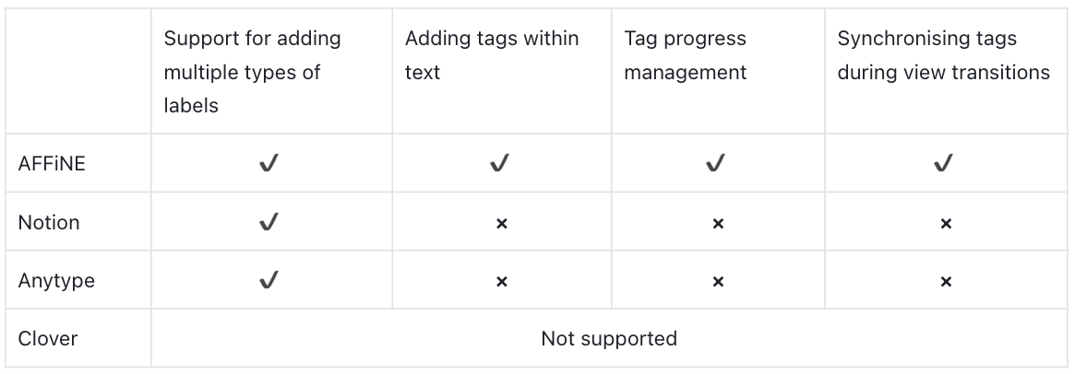Viewport: 1075px width, 374px height.
Task: Click the 'Not supported' merged cell
Action: (609, 338)
